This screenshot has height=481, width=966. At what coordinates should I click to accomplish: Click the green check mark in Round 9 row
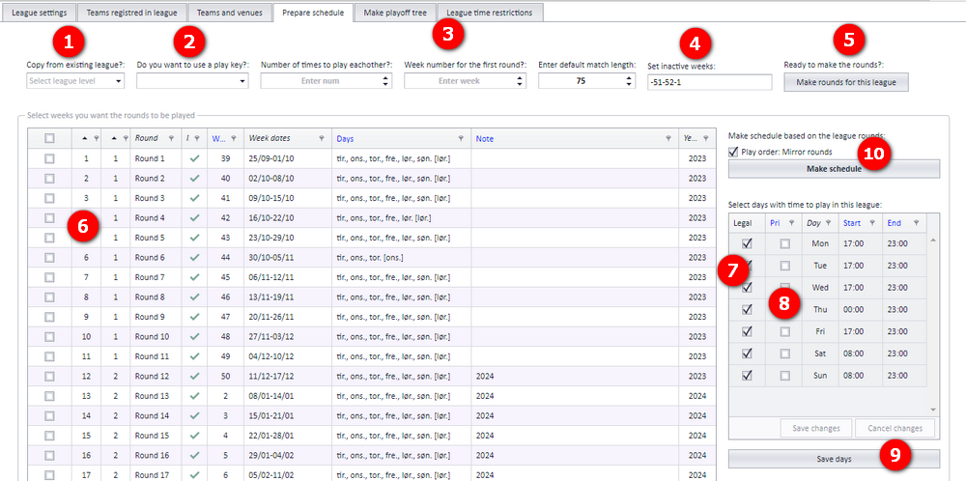(195, 317)
